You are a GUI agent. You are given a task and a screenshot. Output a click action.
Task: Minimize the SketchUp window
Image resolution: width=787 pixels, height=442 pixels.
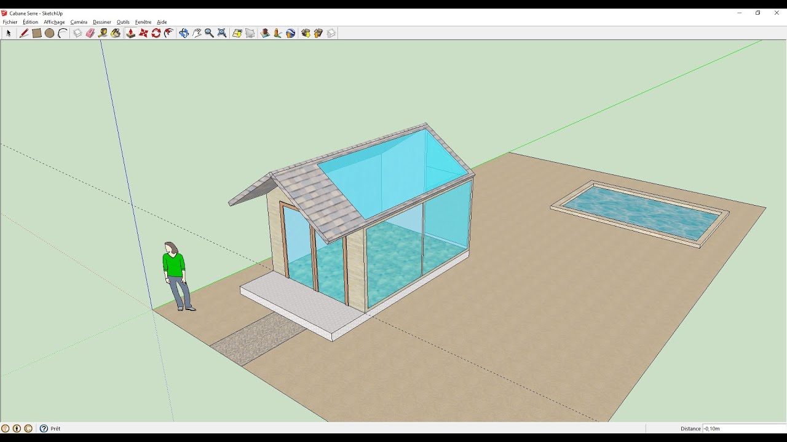coord(739,13)
